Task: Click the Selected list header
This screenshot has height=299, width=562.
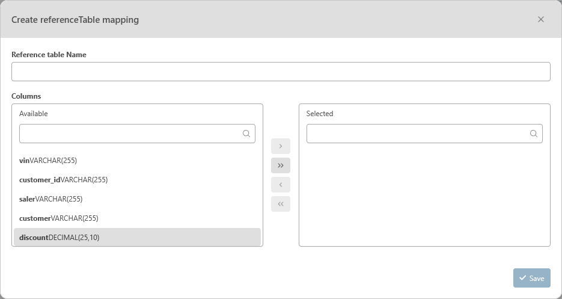Action: (x=320, y=114)
